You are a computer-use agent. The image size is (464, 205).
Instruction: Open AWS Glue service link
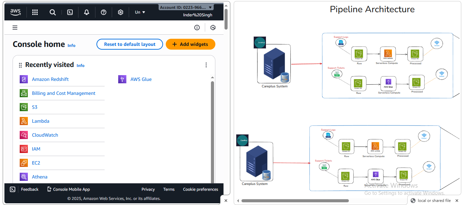pos(141,79)
